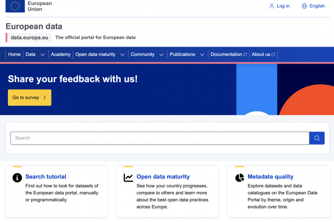Focus the Search input field
Screen dimensions: 334x222
click(160, 138)
